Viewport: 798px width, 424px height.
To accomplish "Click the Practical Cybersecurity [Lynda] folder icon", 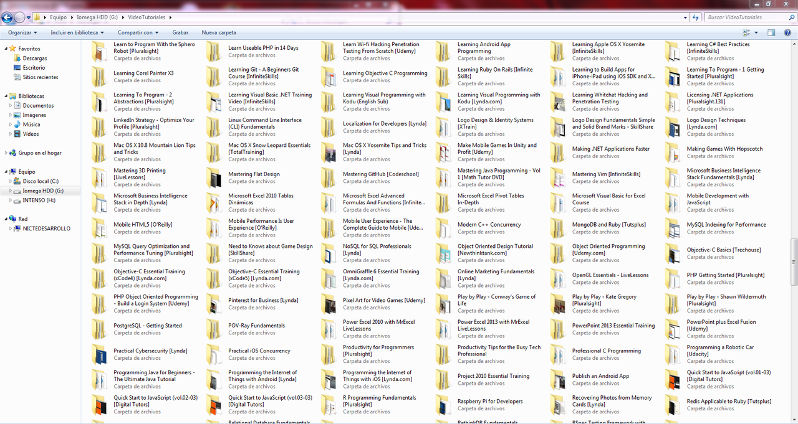I will point(99,354).
